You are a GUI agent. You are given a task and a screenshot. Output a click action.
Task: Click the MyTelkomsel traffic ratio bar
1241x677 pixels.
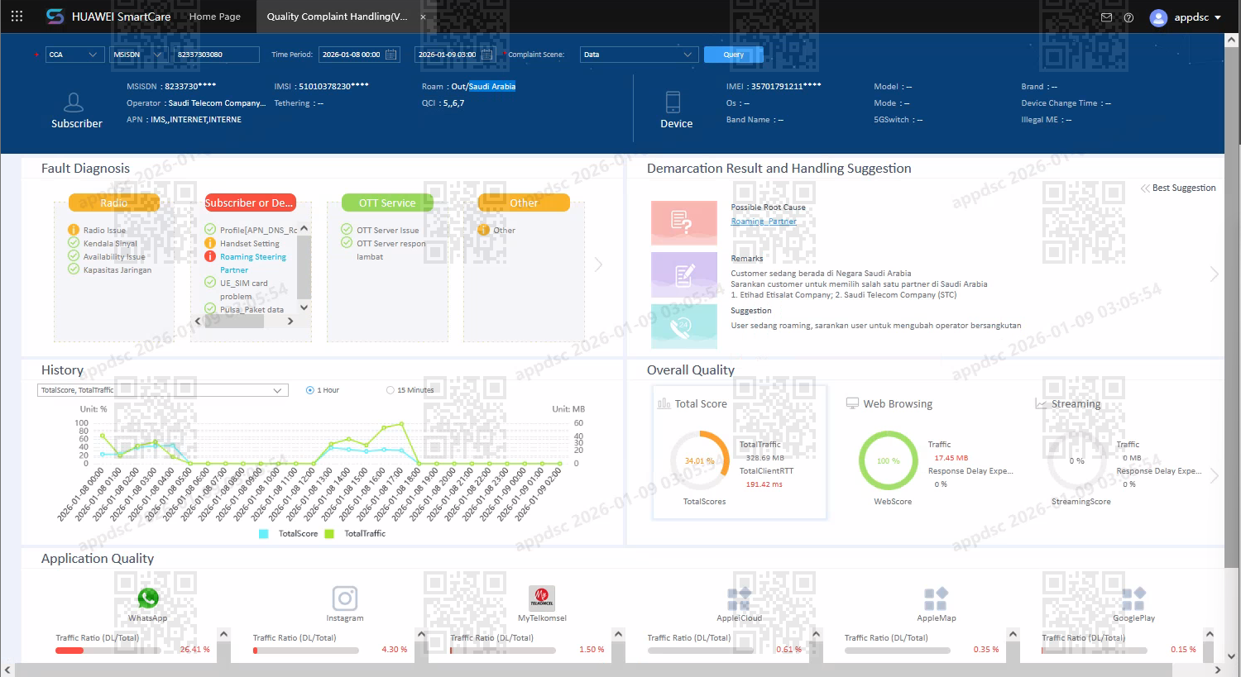(x=502, y=651)
